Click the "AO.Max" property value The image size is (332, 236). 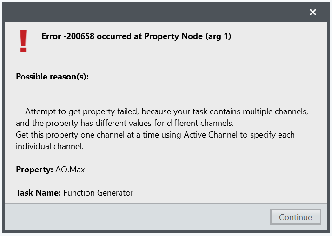tap(70, 170)
